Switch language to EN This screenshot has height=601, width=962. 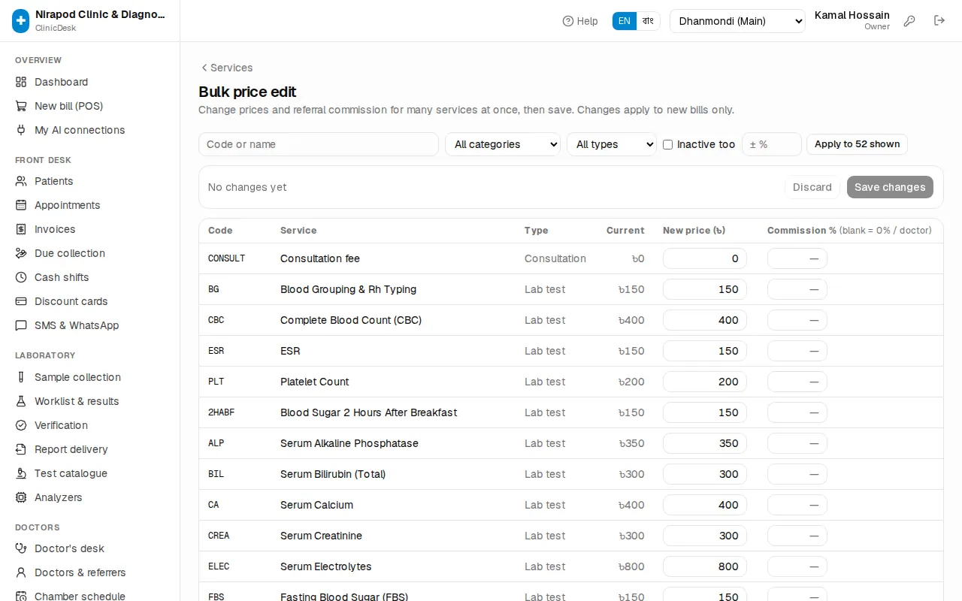coord(625,21)
